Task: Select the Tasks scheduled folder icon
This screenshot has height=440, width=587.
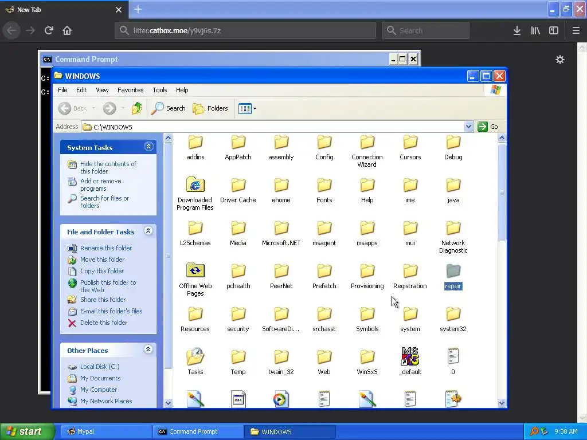Action: pyautogui.click(x=195, y=356)
